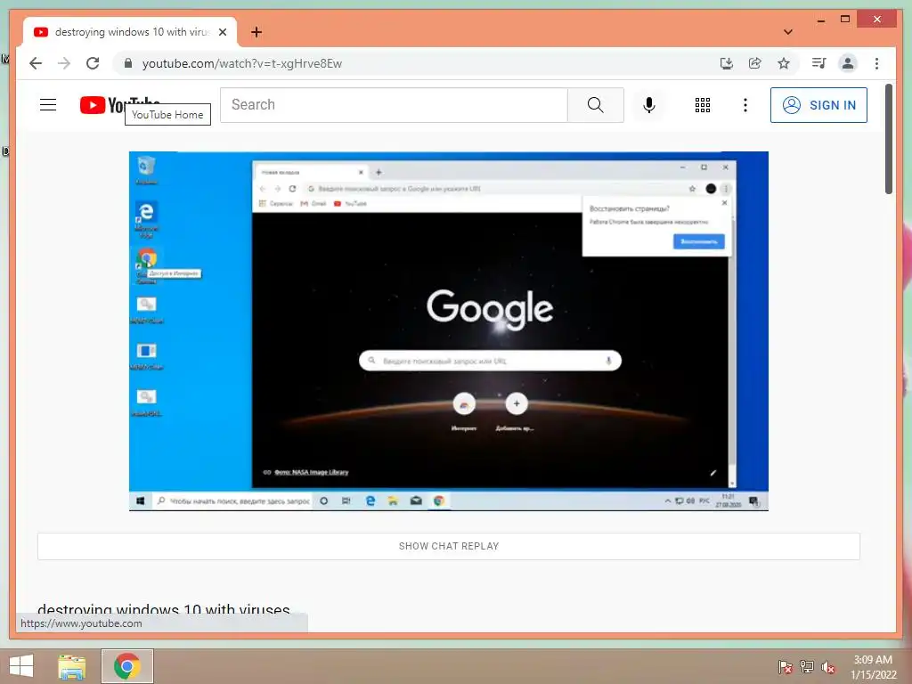Open a new tab with plus button
The image size is (912, 684).
(x=256, y=32)
